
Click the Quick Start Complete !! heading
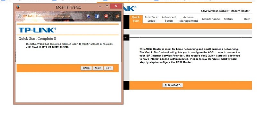point(37,39)
